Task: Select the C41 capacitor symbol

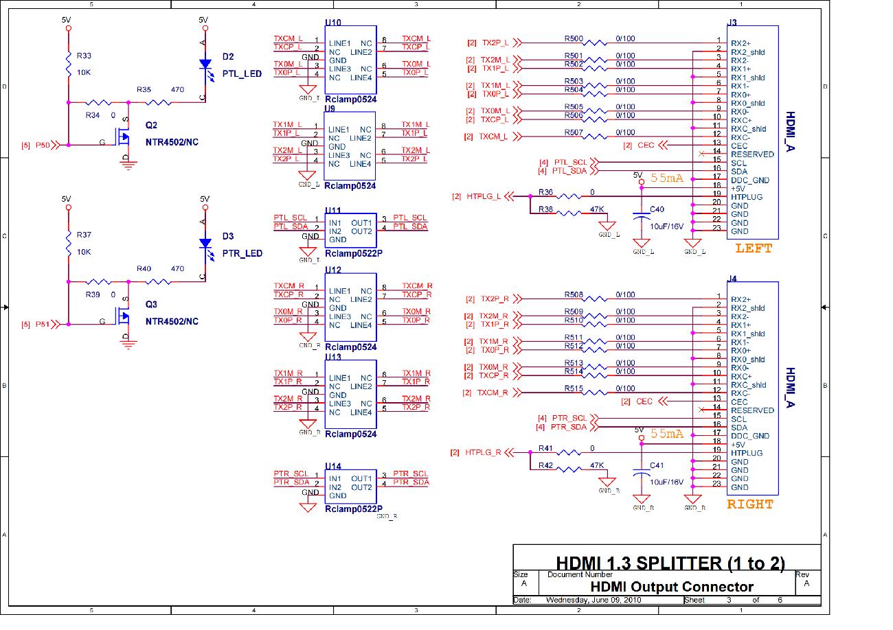Action: pos(642,472)
